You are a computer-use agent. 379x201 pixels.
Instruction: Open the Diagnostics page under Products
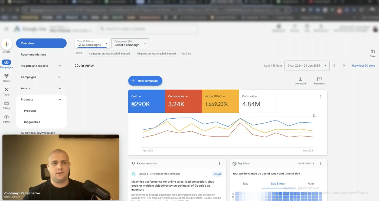pos(32,122)
